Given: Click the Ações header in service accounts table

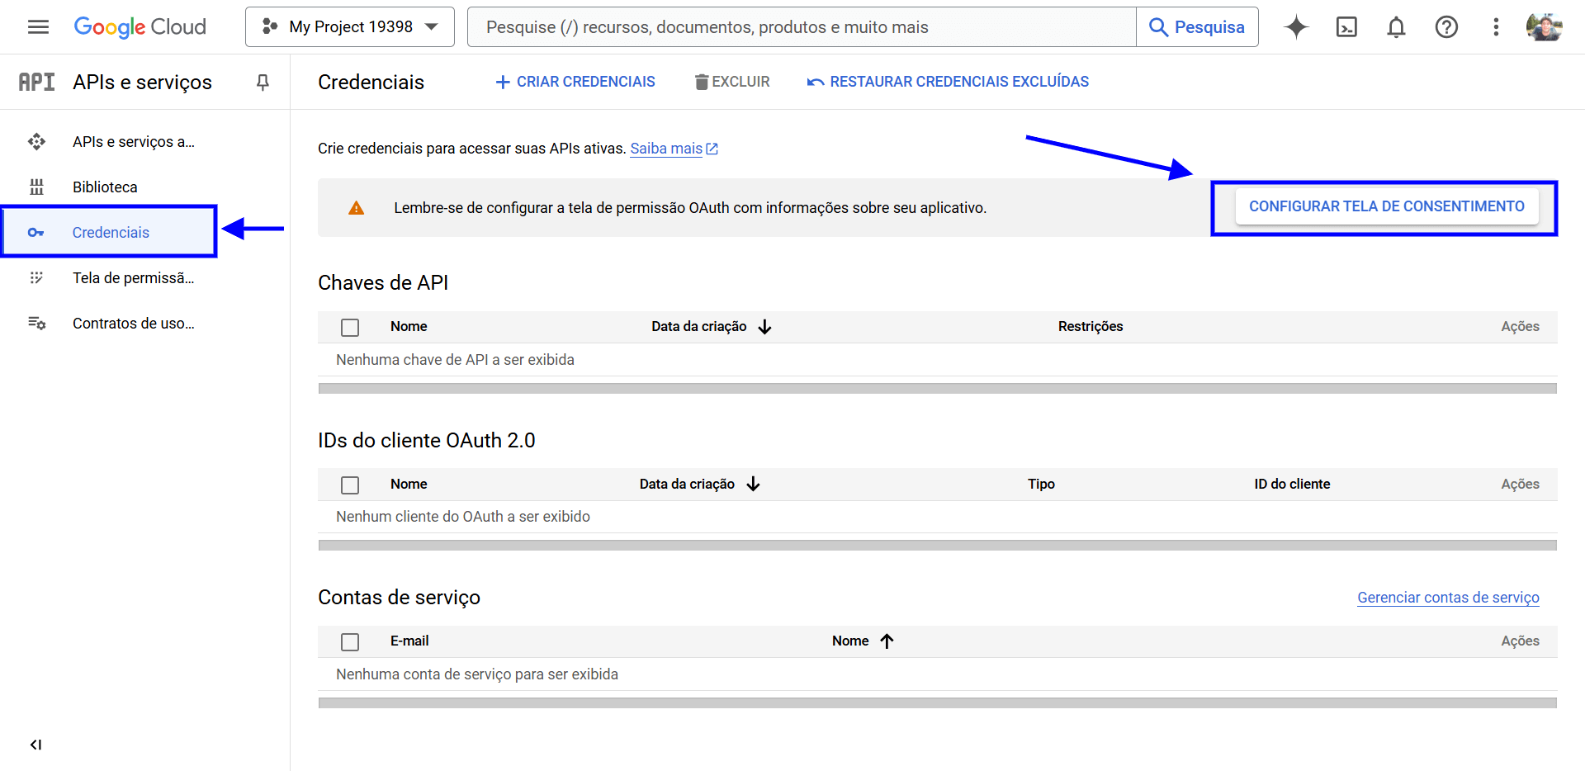Looking at the screenshot, I should coord(1520,641).
